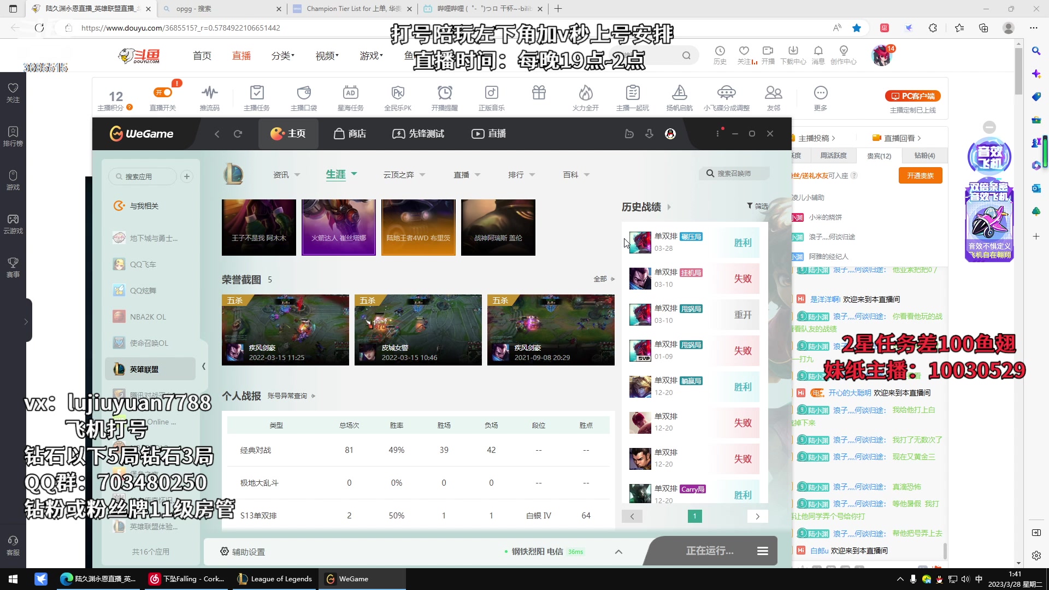Select QQ飞车 in app list
The image size is (1049, 590).
pos(150,264)
